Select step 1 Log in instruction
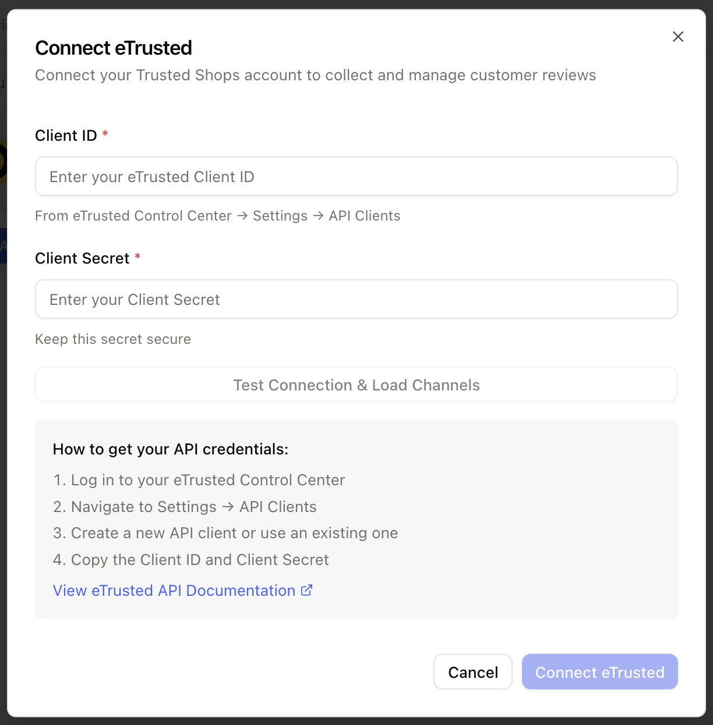Image resolution: width=713 pixels, height=725 pixels. pos(199,480)
